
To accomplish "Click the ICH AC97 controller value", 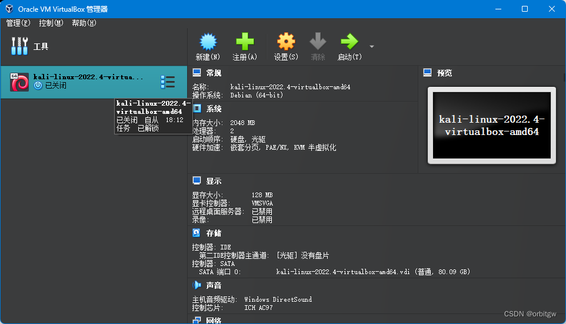I will click(258, 308).
